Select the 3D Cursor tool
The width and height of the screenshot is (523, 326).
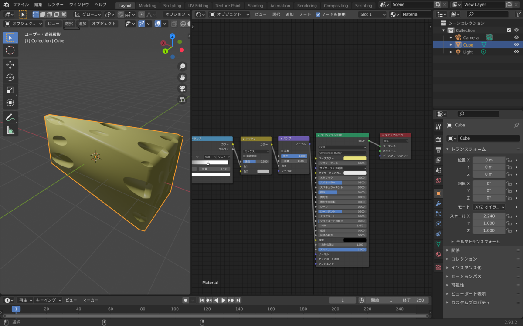point(10,50)
